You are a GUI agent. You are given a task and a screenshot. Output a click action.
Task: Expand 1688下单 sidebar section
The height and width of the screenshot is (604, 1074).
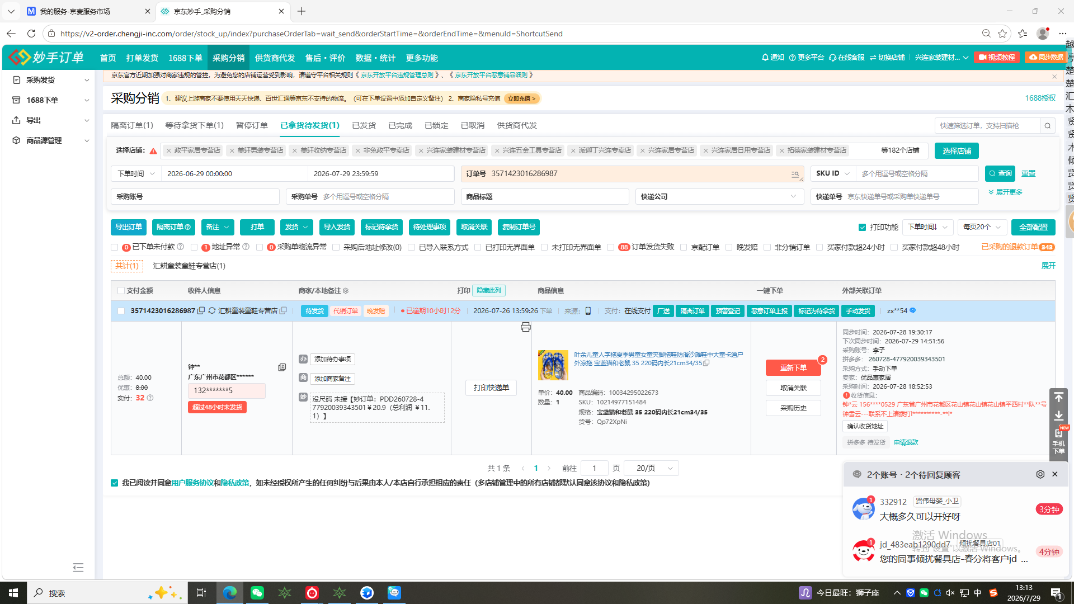(x=50, y=100)
